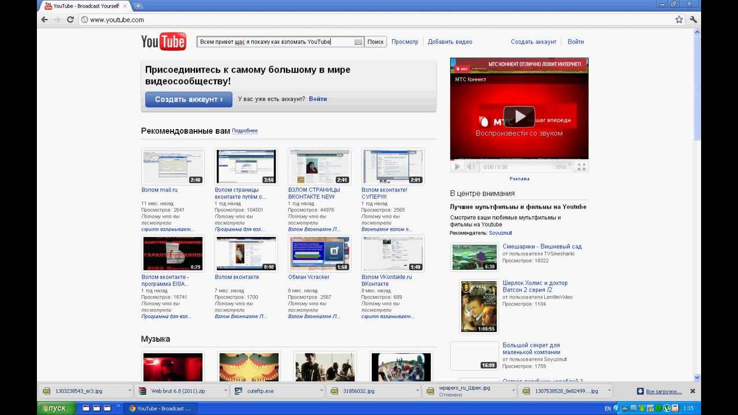Mute the ad video with the speaker icon
This screenshot has width=738, height=415.
pyautogui.click(x=471, y=167)
